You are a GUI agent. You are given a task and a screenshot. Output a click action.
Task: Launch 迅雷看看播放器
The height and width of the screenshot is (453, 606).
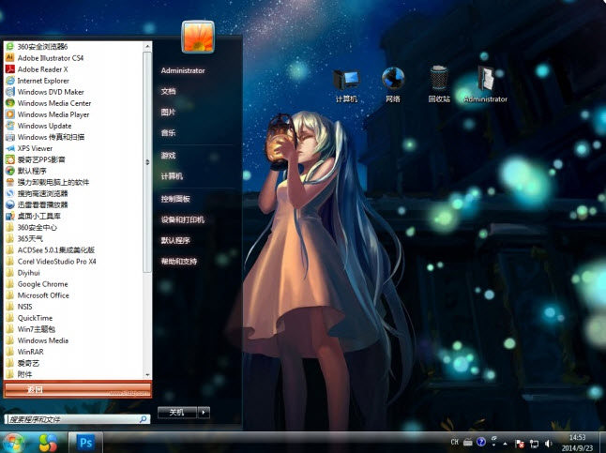tap(38, 204)
